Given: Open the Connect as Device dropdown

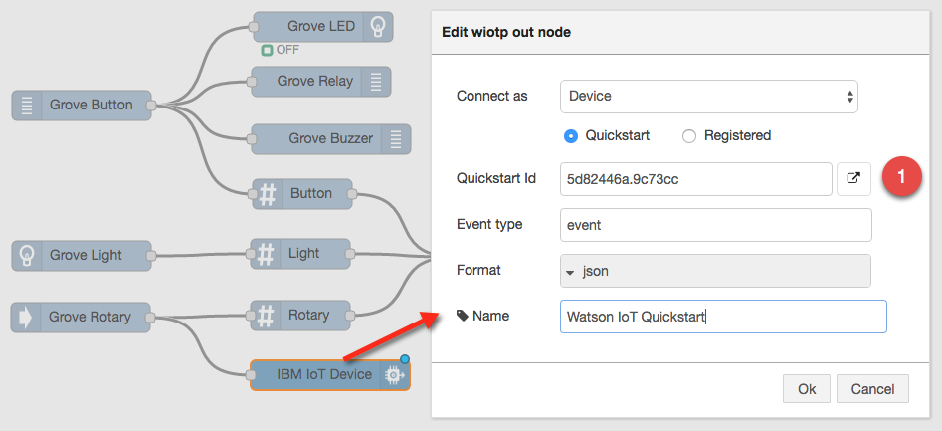Looking at the screenshot, I should tap(708, 97).
